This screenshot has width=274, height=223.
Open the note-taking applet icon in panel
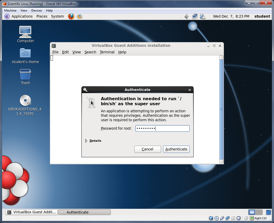point(80,16)
